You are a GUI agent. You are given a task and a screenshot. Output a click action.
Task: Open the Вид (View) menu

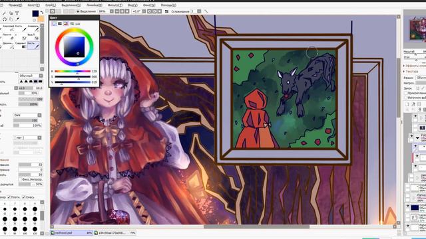click(x=132, y=5)
